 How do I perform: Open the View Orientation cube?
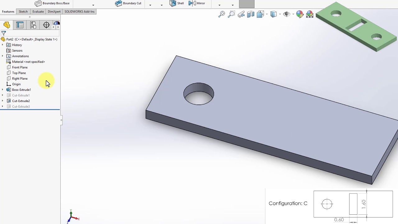point(261,14)
